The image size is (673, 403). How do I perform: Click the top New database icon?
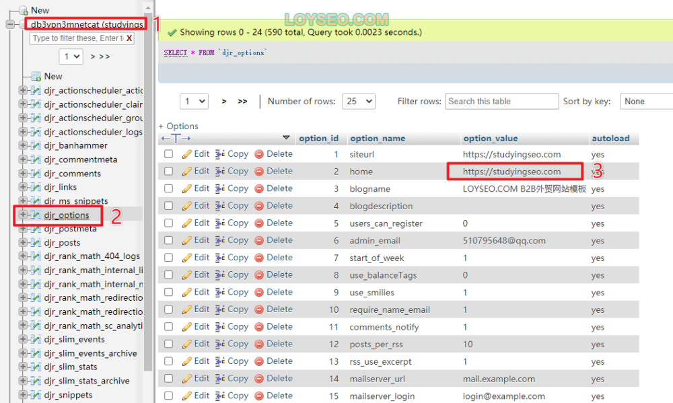coord(24,10)
